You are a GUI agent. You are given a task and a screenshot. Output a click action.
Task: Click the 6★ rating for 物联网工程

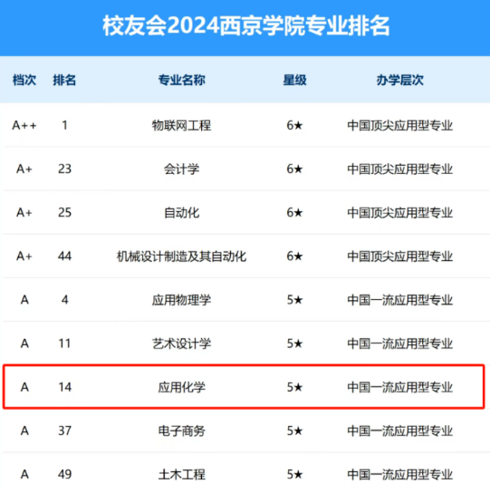(294, 125)
